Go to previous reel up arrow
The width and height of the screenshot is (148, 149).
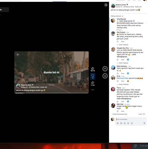105,69
